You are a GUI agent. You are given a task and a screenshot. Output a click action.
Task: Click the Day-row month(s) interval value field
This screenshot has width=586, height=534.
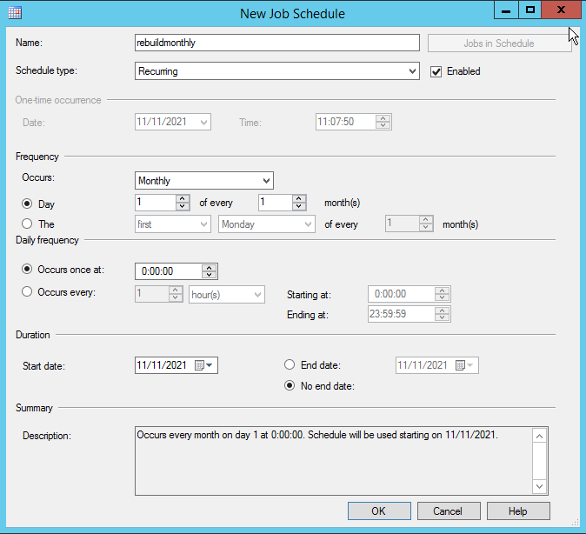[x=276, y=203]
